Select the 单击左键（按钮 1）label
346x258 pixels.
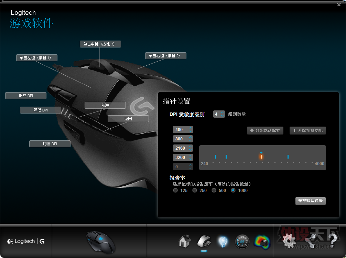[37, 57]
